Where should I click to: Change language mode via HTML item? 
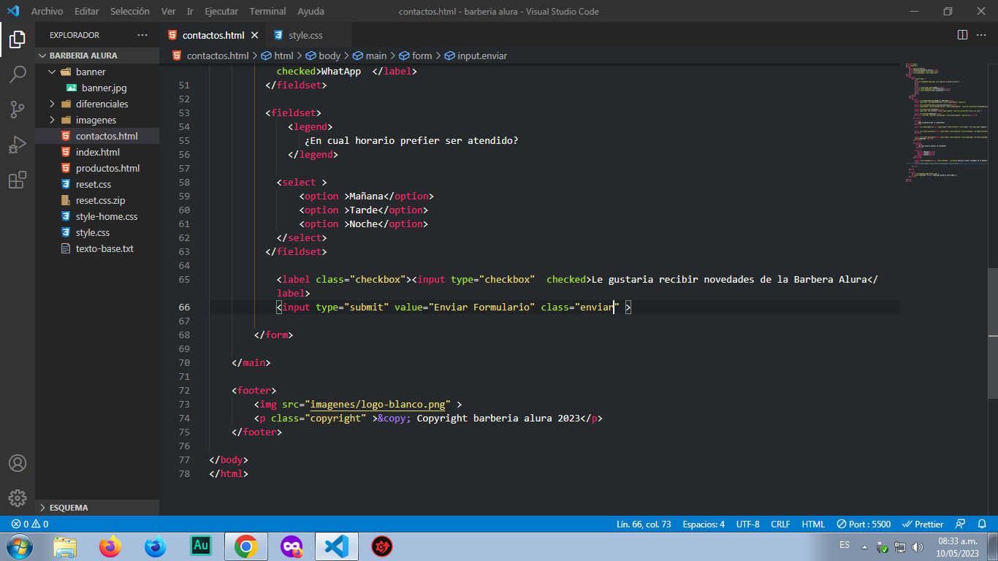pyautogui.click(x=813, y=524)
